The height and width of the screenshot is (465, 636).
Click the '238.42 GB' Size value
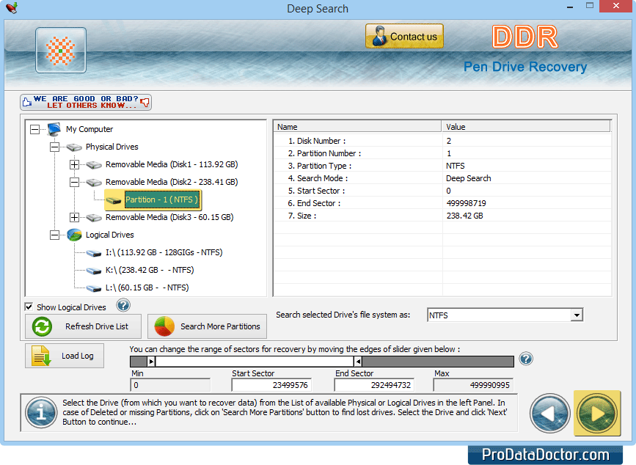coord(465,216)
